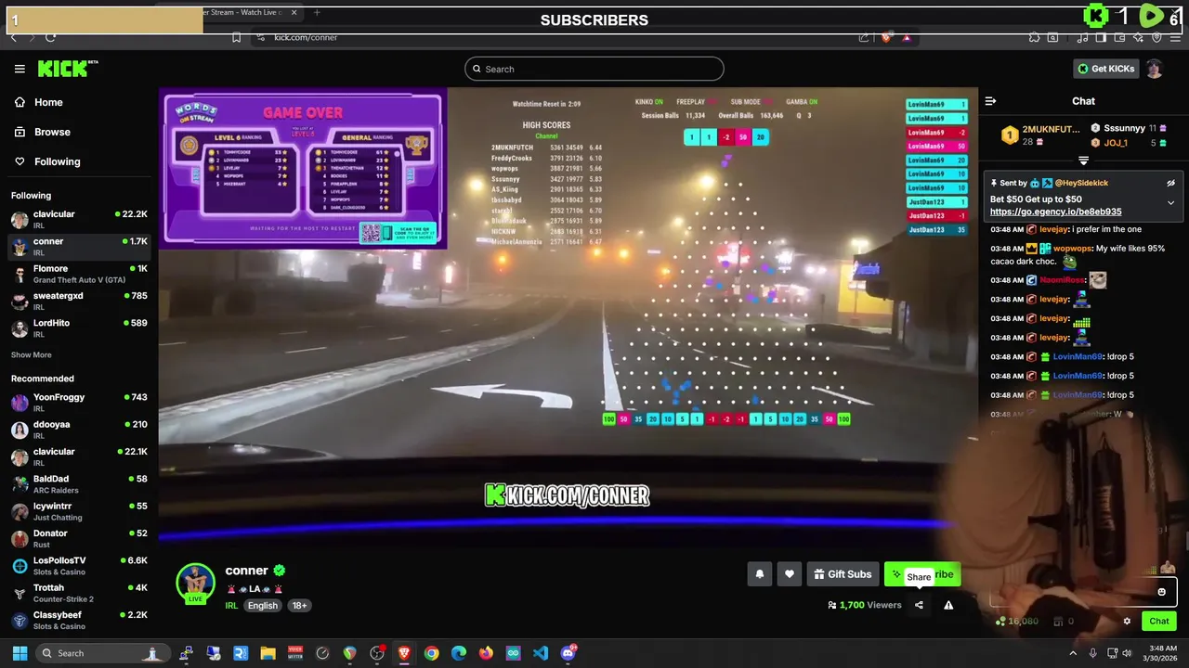Open the chat emoji picker

point(1161,592)
